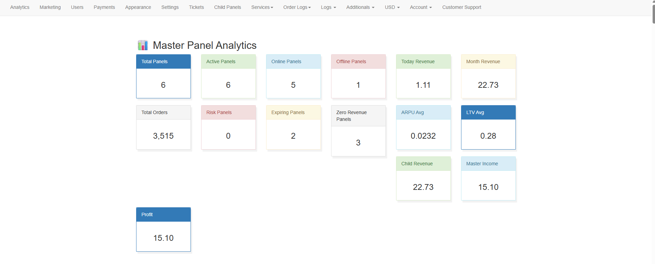The image size is (655, 264).
Task: Go to Appearance settings
Action: 138,7
